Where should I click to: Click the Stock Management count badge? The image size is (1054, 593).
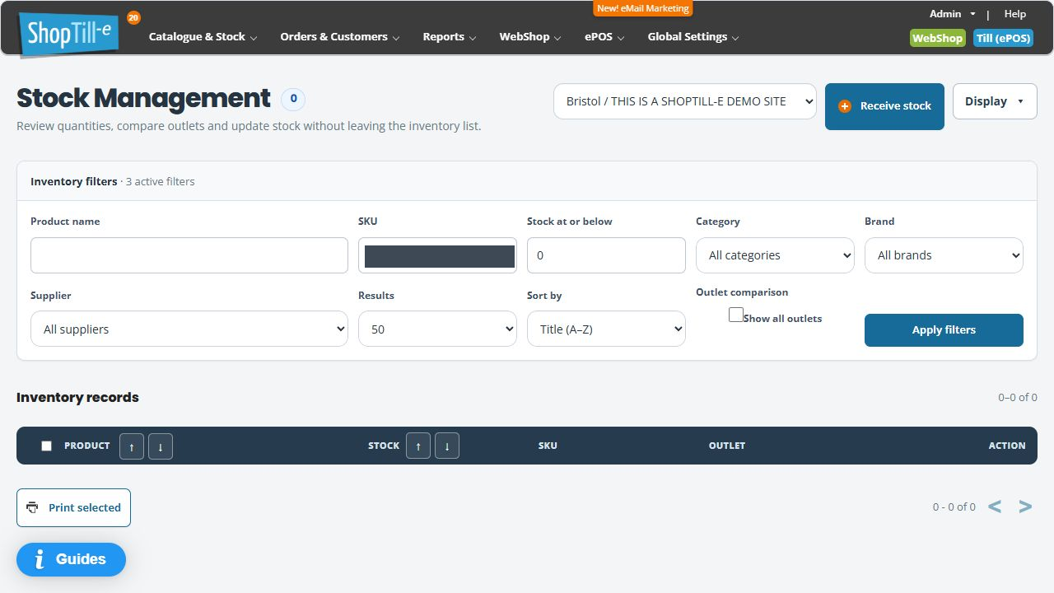tap(293, 100)
